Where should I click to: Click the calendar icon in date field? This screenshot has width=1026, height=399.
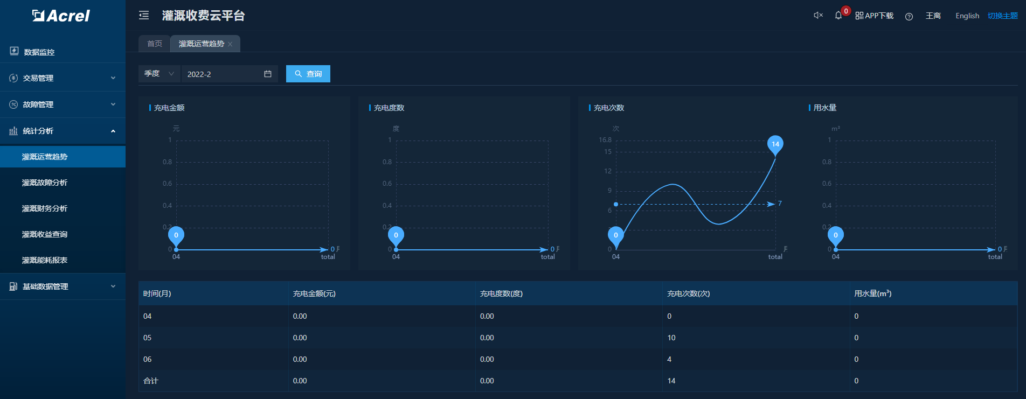pos(268,74)
